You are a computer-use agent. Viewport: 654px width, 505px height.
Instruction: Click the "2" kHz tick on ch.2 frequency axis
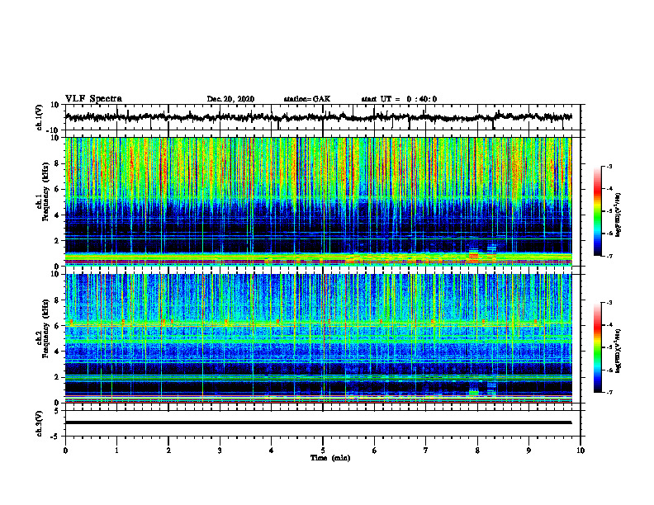[57, 377]
